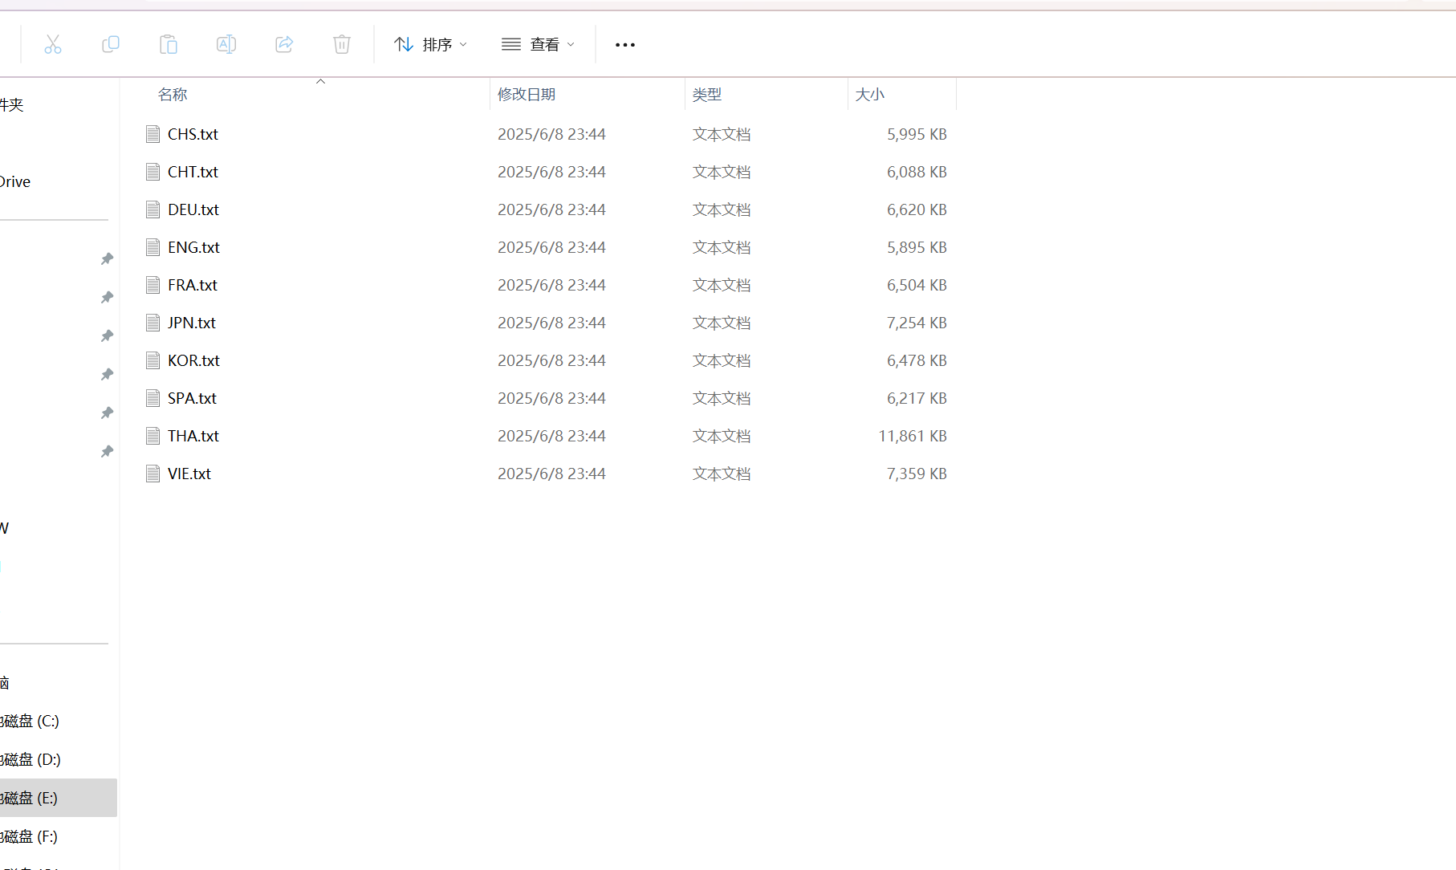Click the Cut scissors icon

click(x=53, y=44)
